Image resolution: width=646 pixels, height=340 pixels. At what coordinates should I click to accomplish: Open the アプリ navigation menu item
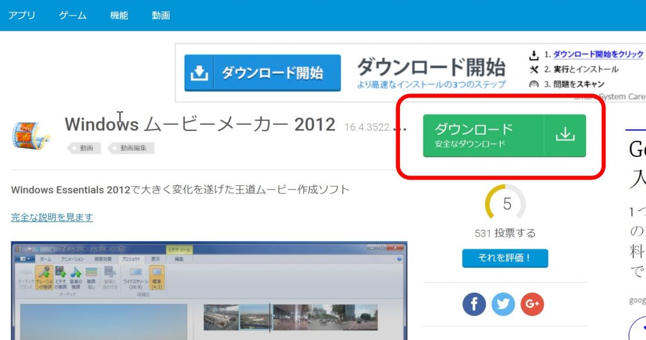(x=22, y=16)
